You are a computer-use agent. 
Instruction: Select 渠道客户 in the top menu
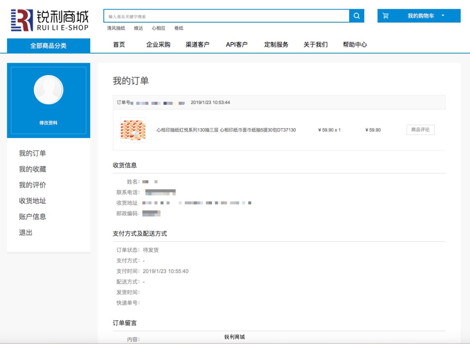coord(197,44)
